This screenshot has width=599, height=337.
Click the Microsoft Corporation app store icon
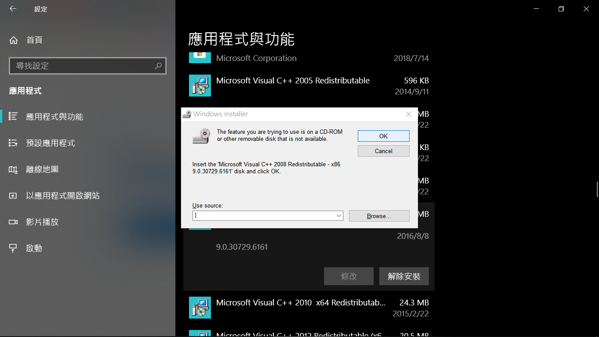tap(200, 57)
